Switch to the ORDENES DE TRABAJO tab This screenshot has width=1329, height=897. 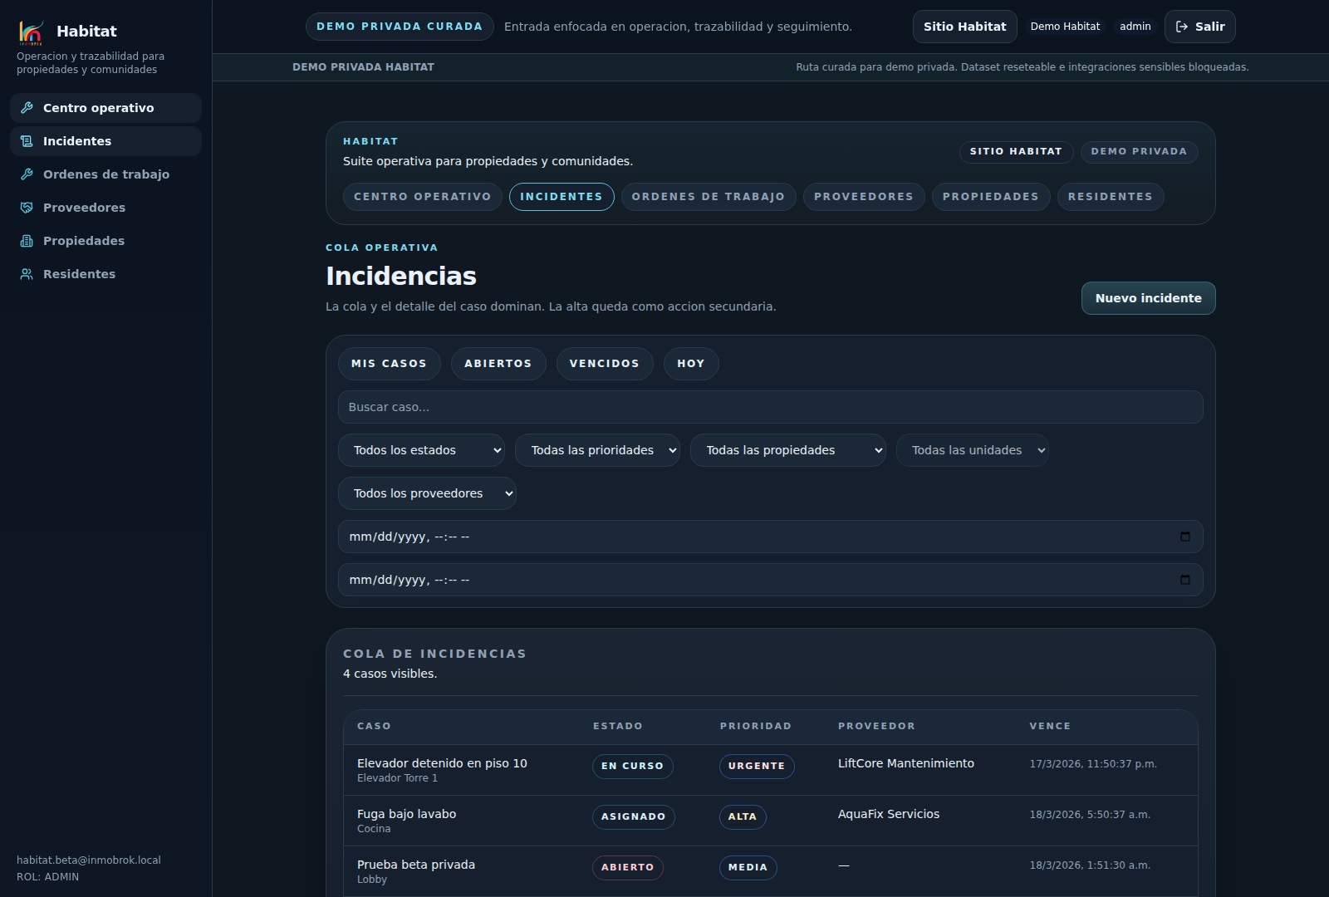[x=708, y=197]
